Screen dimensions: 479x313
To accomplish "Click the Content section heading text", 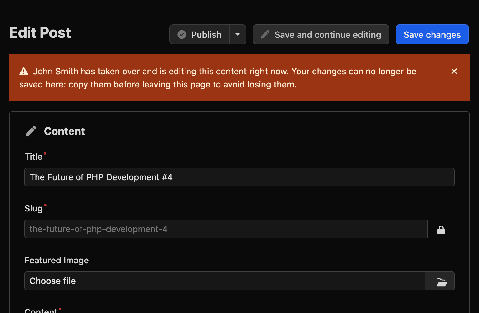I will tap(64, 131).
